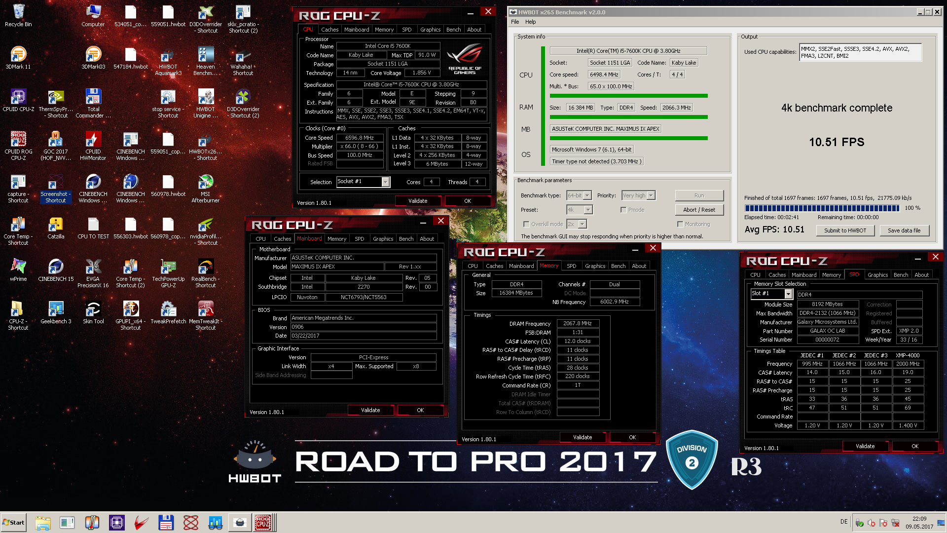Open Graphics tab in SPD CPU-Z window
This screenshot has width=947, height=533.
877,275
